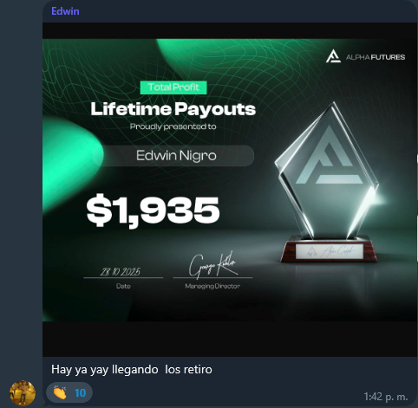Toggle the clapping hands reaction emoji

coord(60,392)
